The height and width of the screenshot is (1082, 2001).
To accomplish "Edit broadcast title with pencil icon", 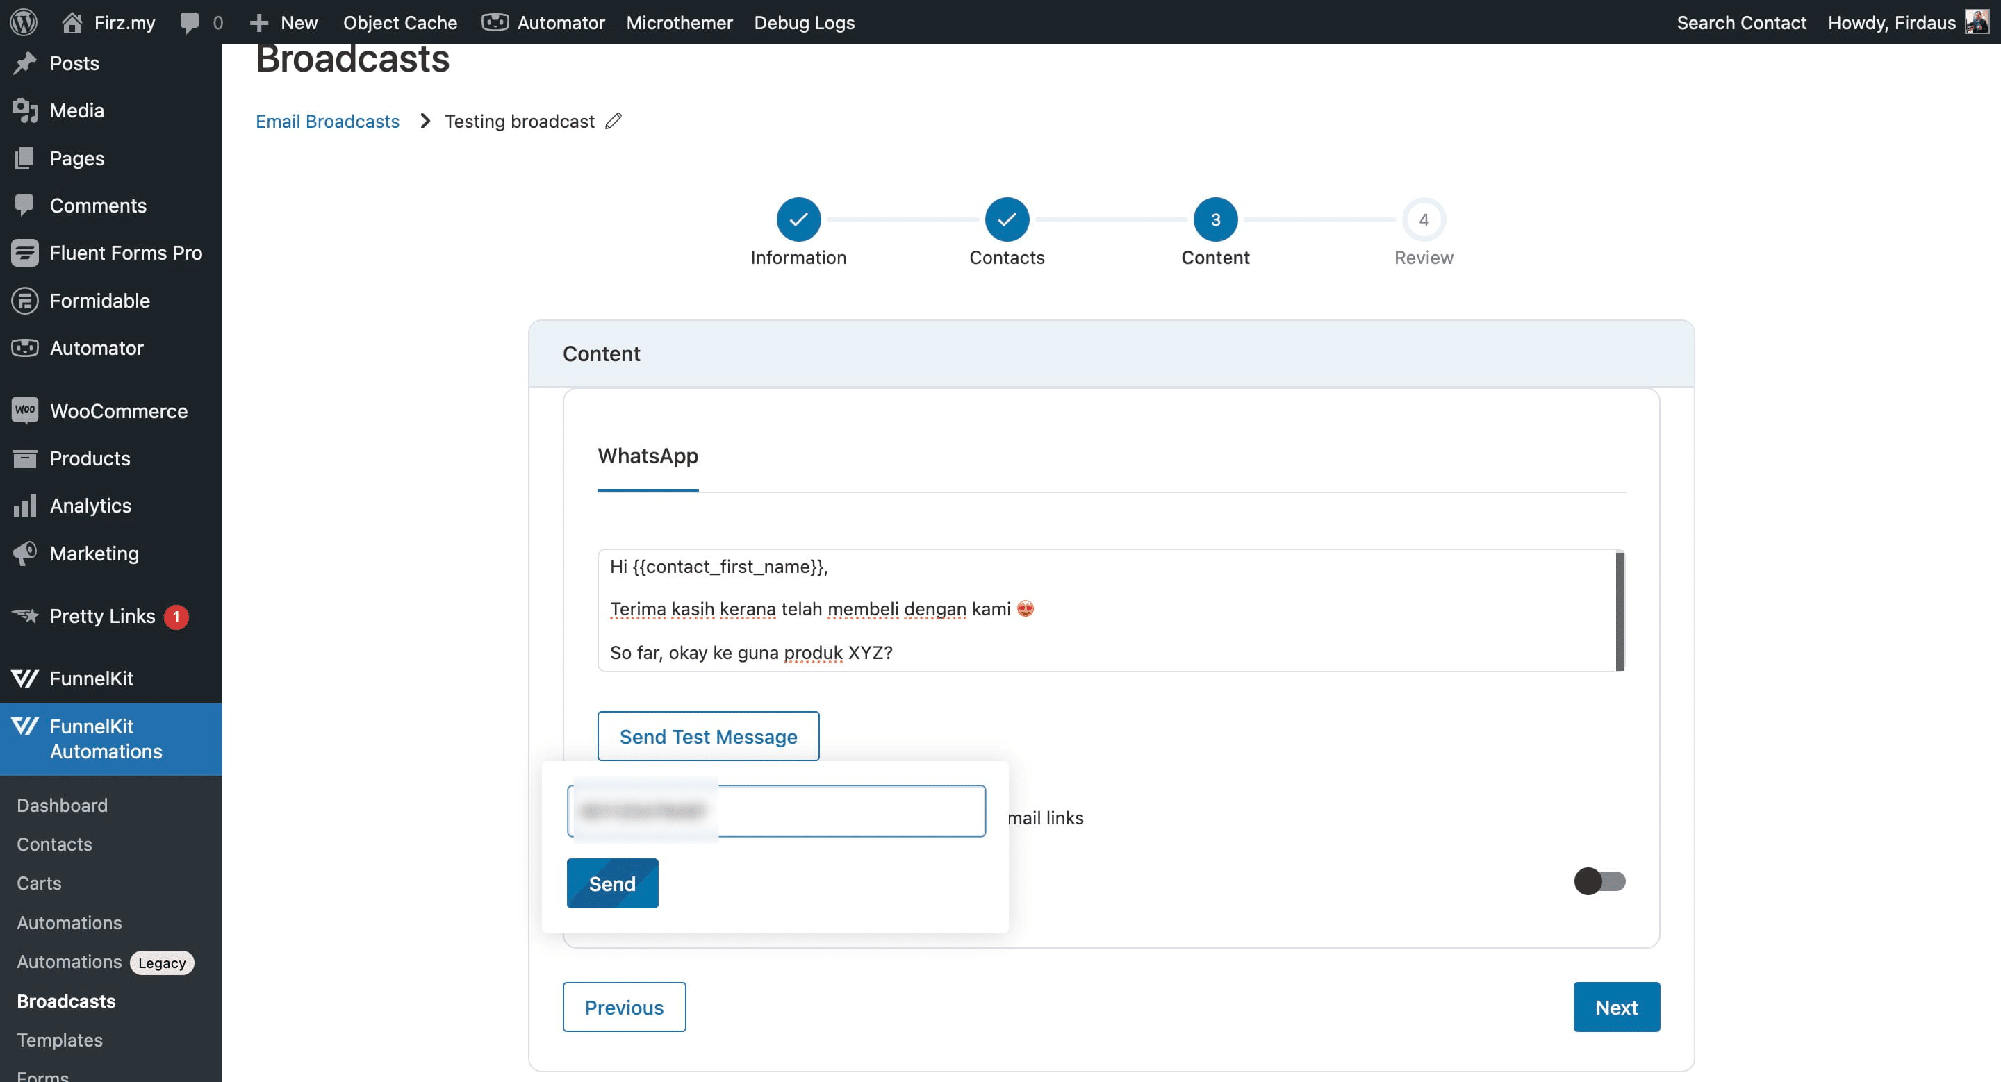I will click(x=614, y=121).
